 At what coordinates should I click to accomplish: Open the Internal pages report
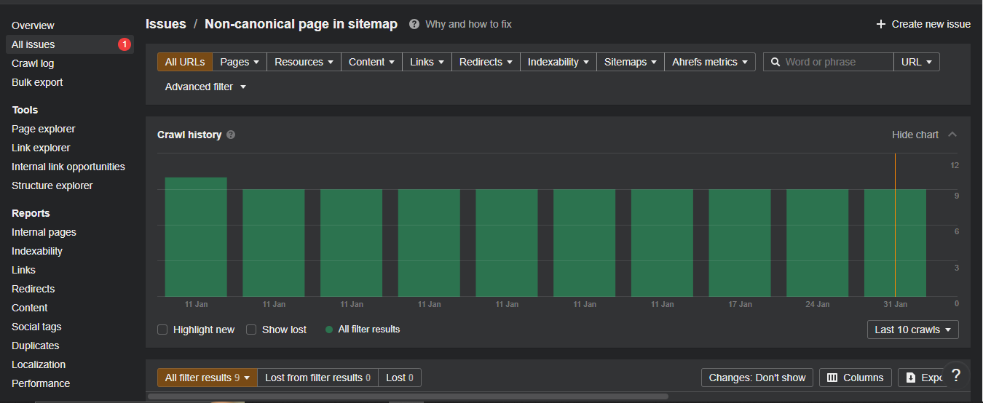click(44, 232)
